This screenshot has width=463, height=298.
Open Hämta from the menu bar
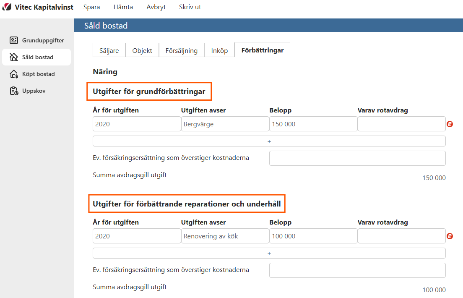coord(123,7)
